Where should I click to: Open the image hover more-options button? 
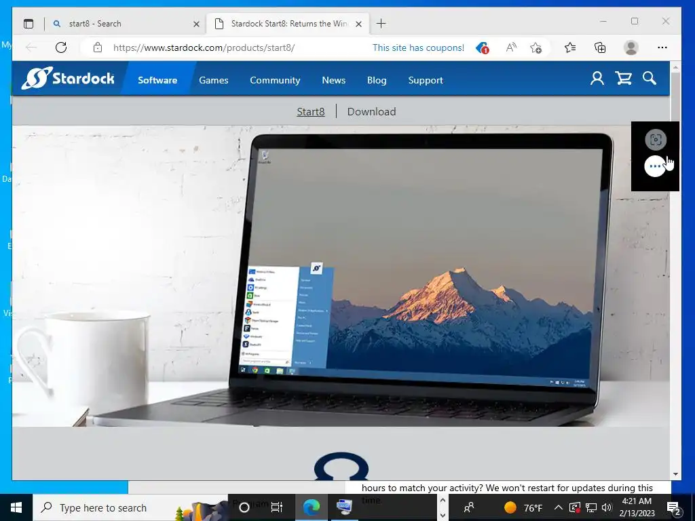coord(655,167)
